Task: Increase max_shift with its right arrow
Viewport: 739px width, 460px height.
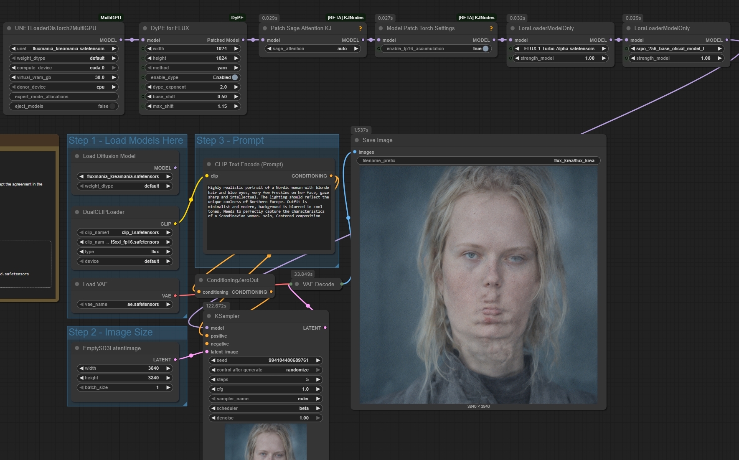Action: [236, 107]
